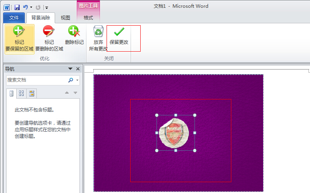The image size is (310, 193).
Task: Open the search options dropdown arrow
Action: pos(77,80)
